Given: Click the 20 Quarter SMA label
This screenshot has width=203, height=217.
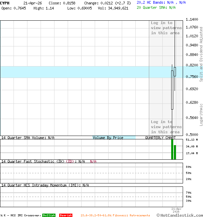Looking at the screenshot, I should pos(156,7).
